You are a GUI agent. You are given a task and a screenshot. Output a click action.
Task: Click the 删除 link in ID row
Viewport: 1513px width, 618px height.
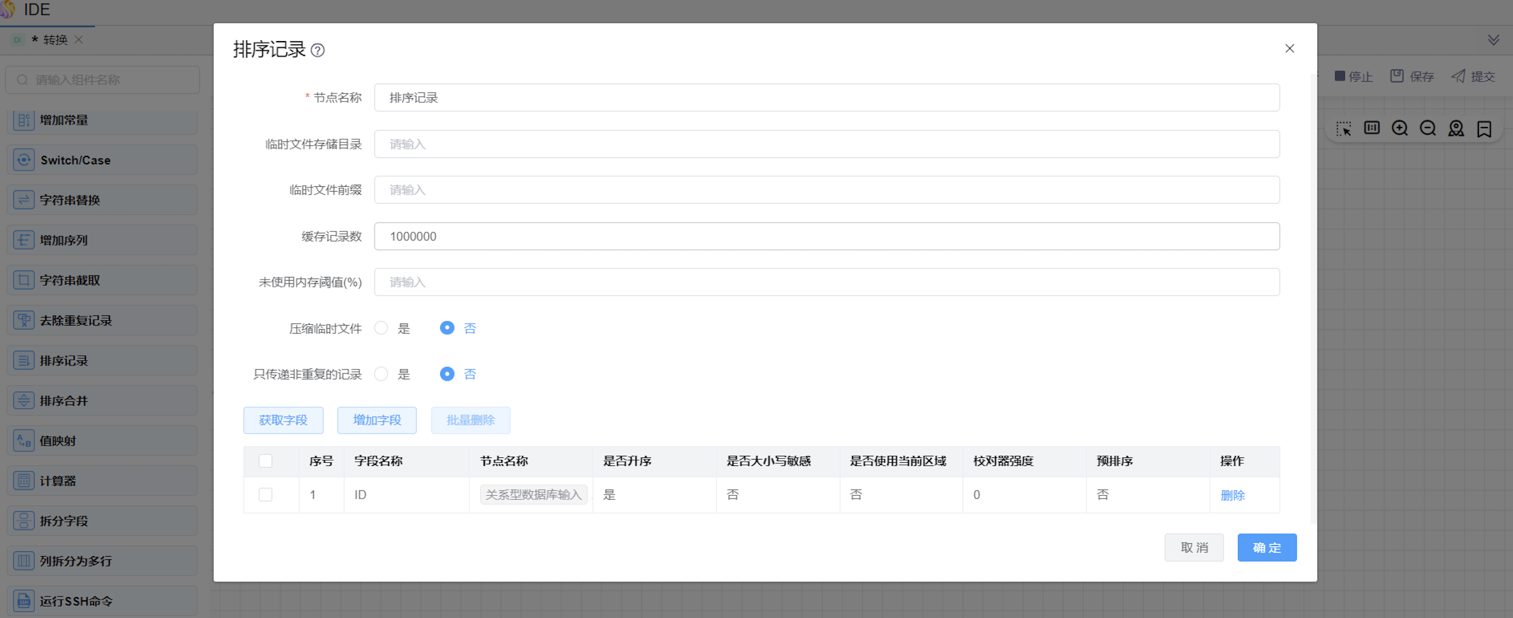(x=1232, y=495)
